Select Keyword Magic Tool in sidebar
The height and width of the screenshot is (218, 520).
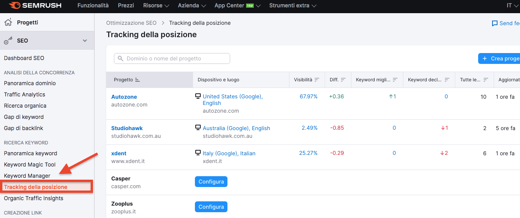30,165
